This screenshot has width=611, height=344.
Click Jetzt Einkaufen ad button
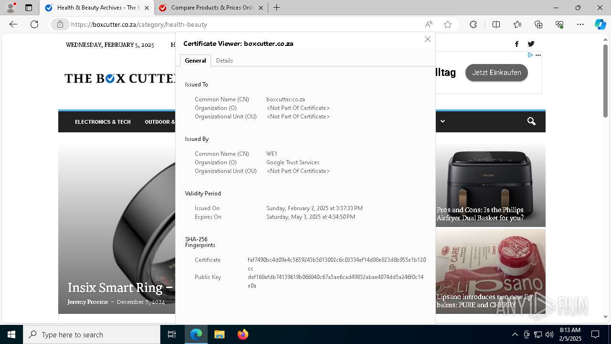click(x=496, y=73)
